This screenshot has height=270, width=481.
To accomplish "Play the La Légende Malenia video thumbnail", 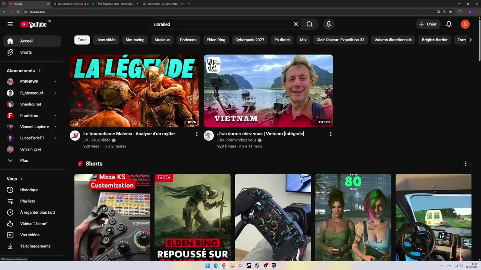I will point(135,91).
